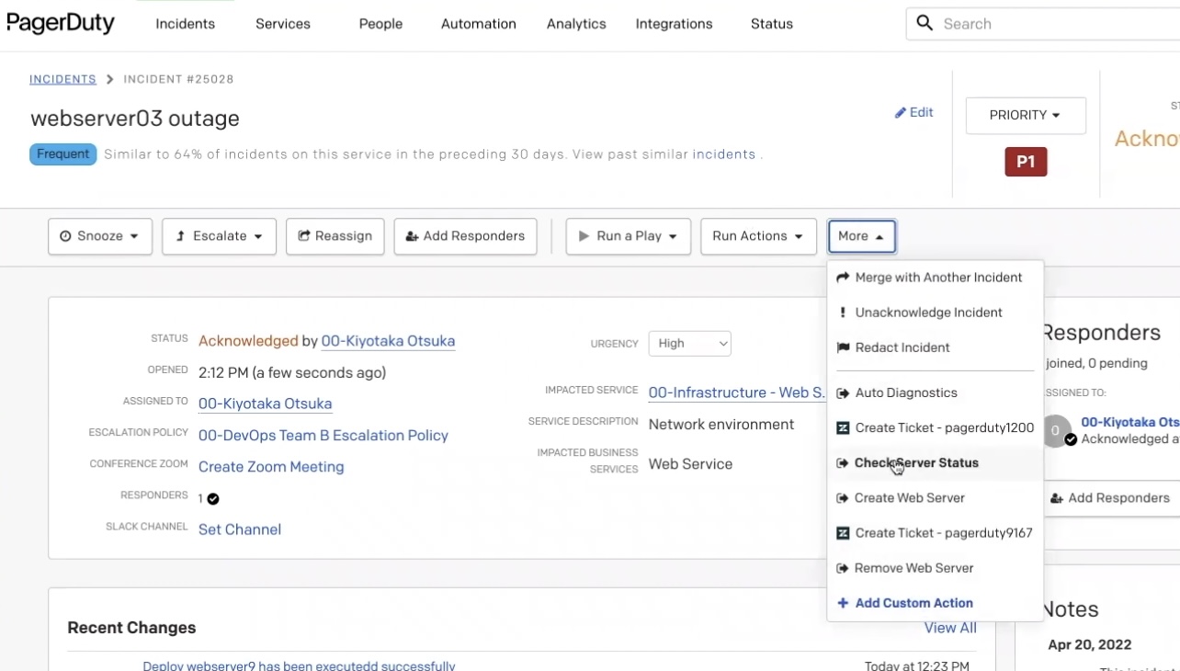Choose Unacknowledge Incident from the menu
Screen dimensions: 1180x671
point(928,313)
